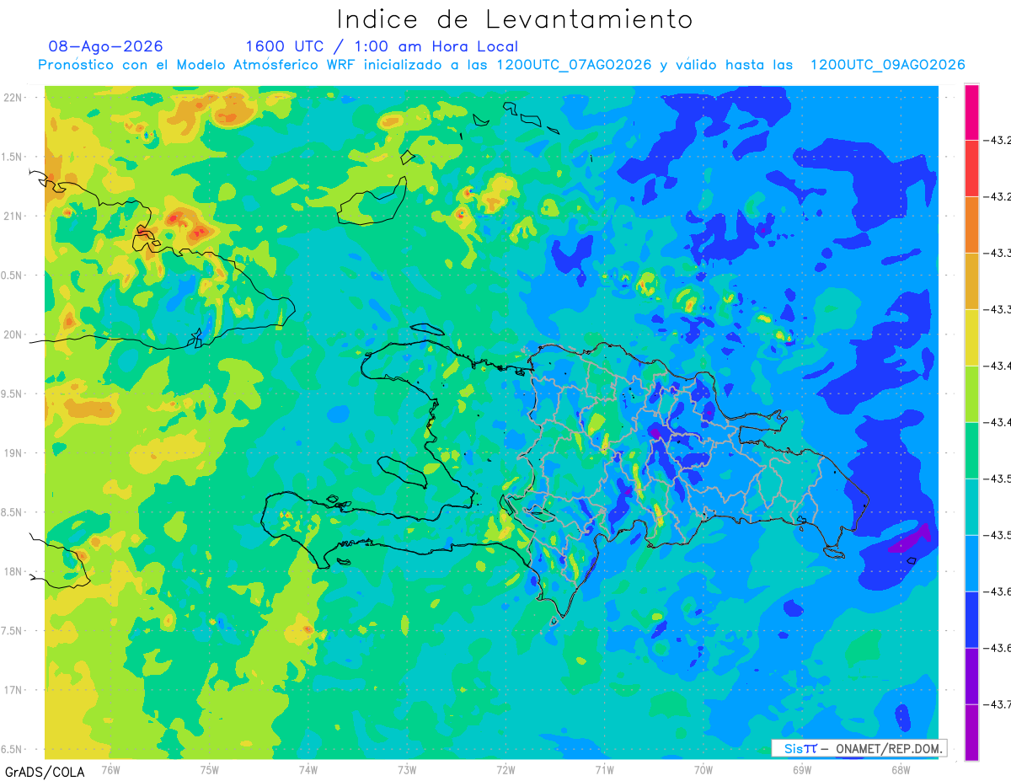Click the 'Indice de Levantamiento' map title
Viewport: 1011px width, 781px height.
(x=514, y=19)
